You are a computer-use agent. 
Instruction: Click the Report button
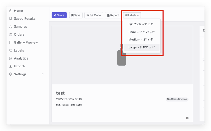pyautogui.click(x=113, y=15)
